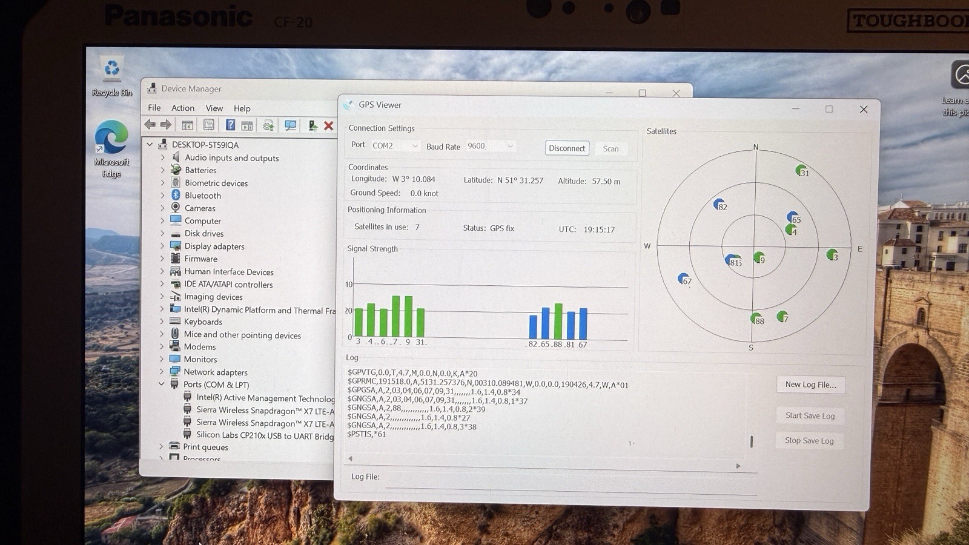This screenshot has width=969, height=545.
Task: Expand the Batteries node
Action: (x=162, y=170)
